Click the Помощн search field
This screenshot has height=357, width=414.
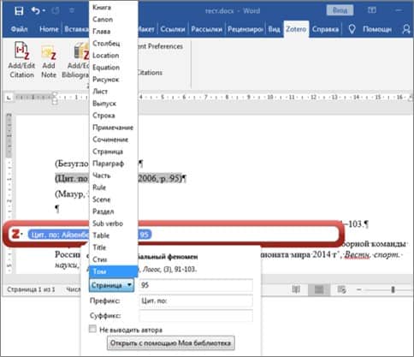pyautogui.click(x=377, y=29)
